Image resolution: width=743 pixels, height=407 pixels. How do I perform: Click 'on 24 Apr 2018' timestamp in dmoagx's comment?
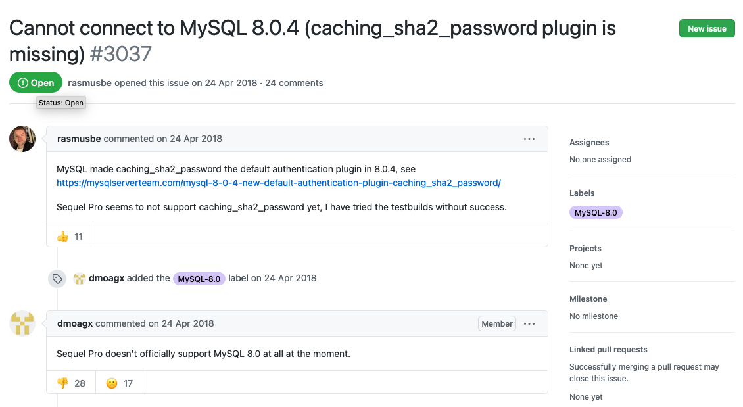point(181,323)
